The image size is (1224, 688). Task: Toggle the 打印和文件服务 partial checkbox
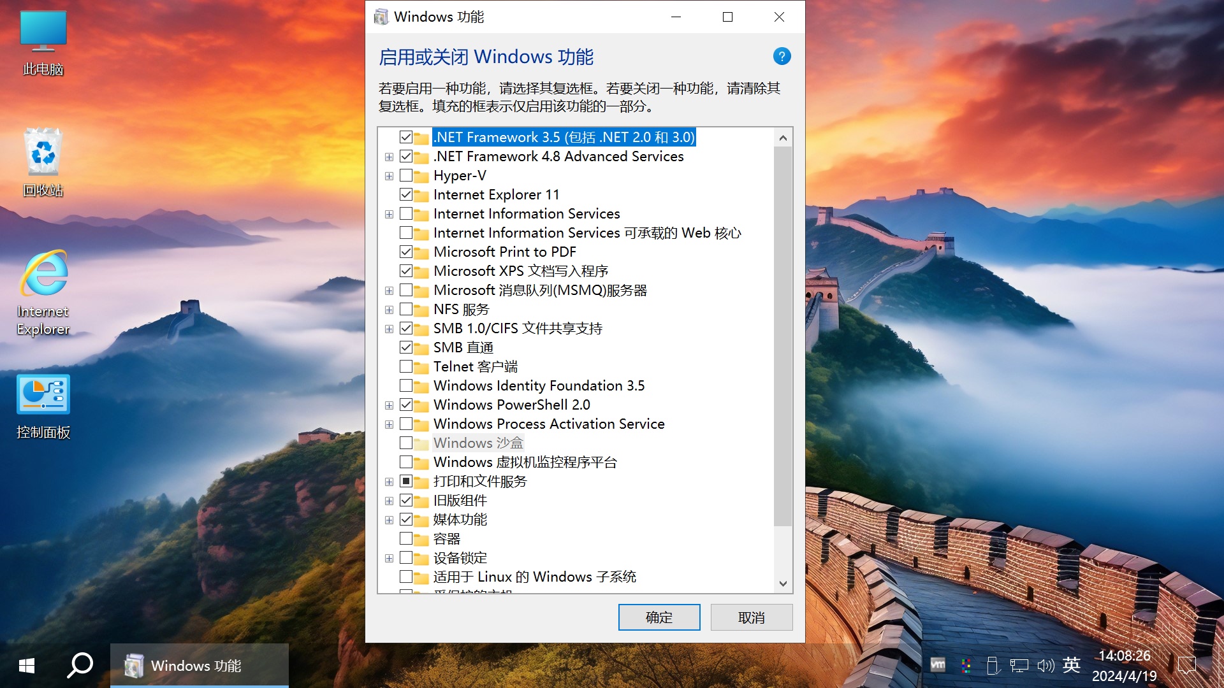[406, 481]
